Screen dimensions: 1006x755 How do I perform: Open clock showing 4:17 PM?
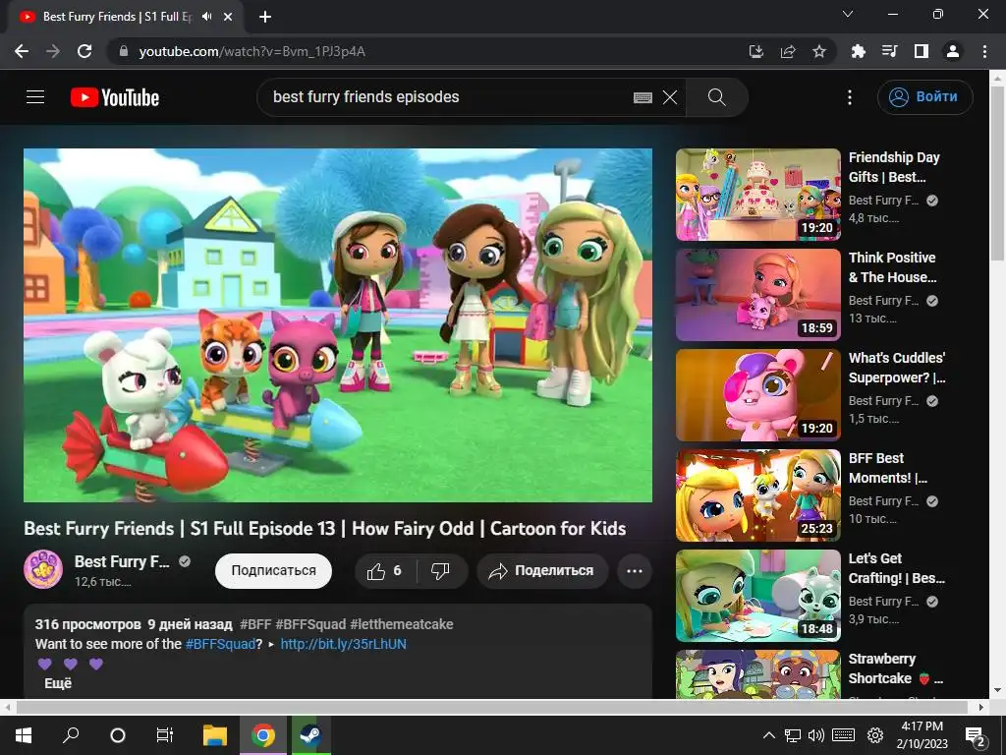click(x=922, y=735)
